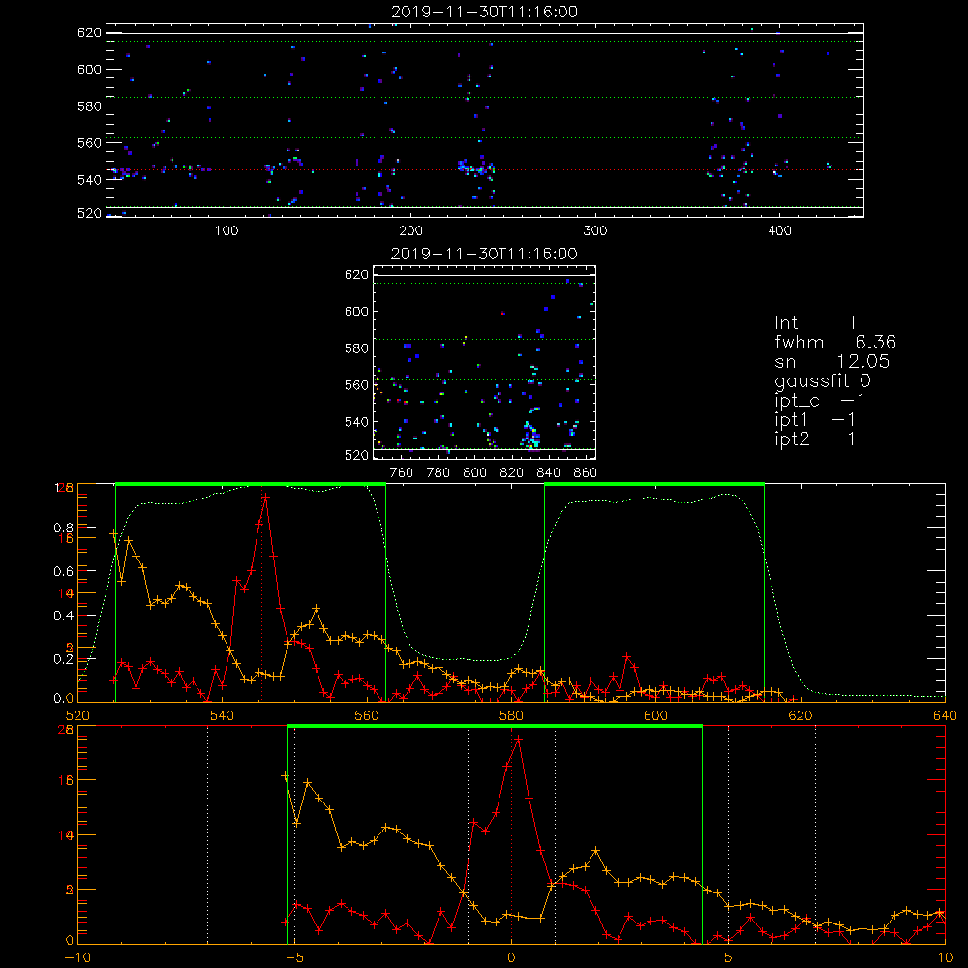This screenshot has height=968, width=968.
Task: Click x-axis label 560 in third plot
Action: 367,716
